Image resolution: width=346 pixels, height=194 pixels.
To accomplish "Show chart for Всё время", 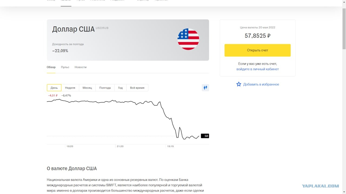I will 137,88.
